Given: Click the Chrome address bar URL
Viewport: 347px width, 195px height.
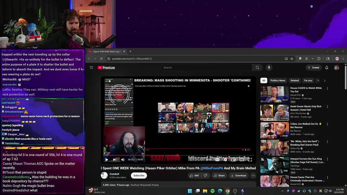Looking at the screenshot, I should pos(132,58).
